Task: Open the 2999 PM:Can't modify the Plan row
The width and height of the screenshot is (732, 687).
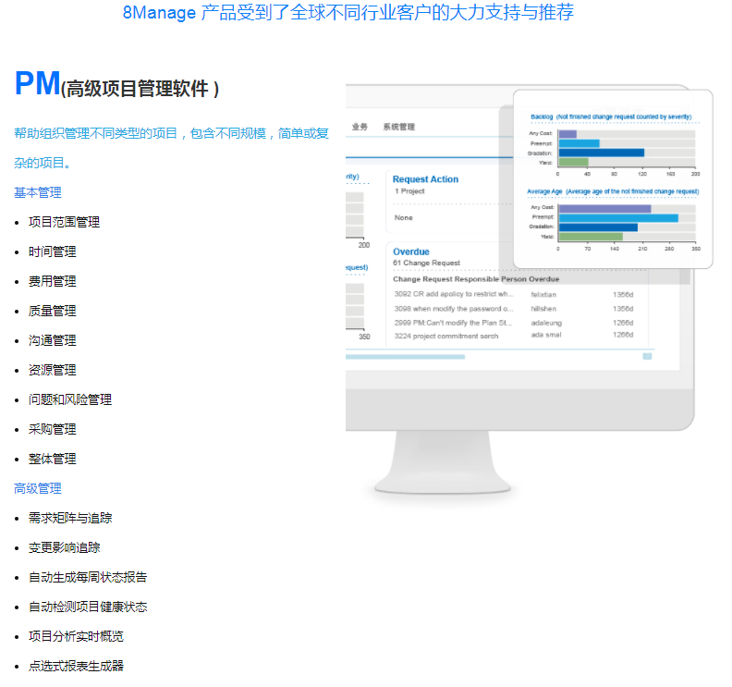Action: pyautogui.click(x=514, y=323)
